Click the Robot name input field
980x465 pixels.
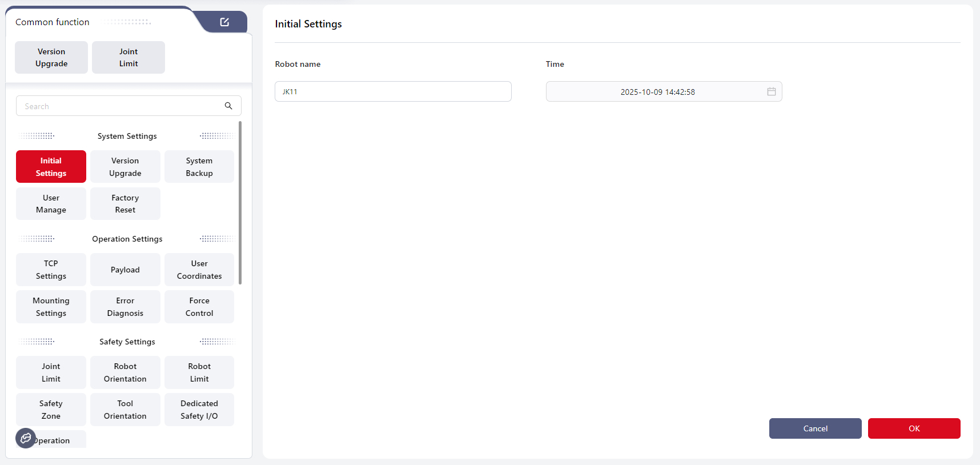point(393,91)
